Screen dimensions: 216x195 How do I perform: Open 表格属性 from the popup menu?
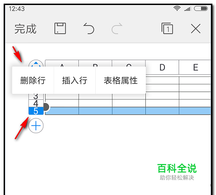point(121,80)
